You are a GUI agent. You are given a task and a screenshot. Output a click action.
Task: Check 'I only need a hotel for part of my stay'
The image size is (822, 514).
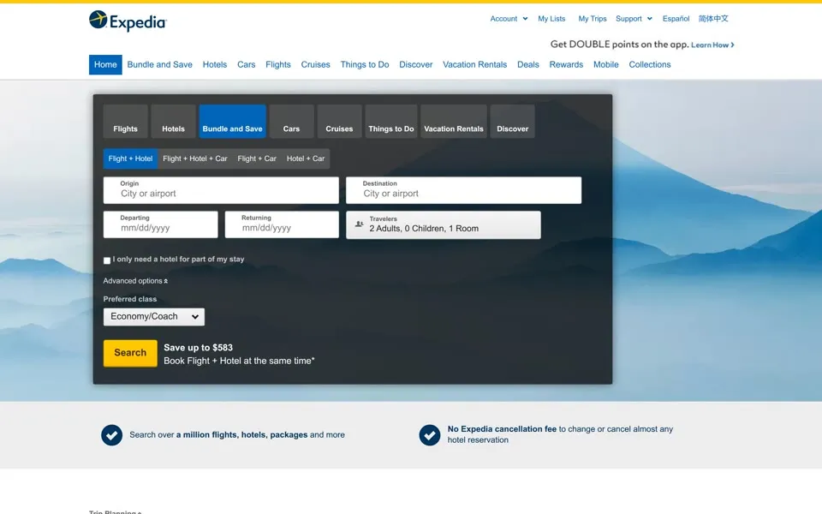pos(107,260)
